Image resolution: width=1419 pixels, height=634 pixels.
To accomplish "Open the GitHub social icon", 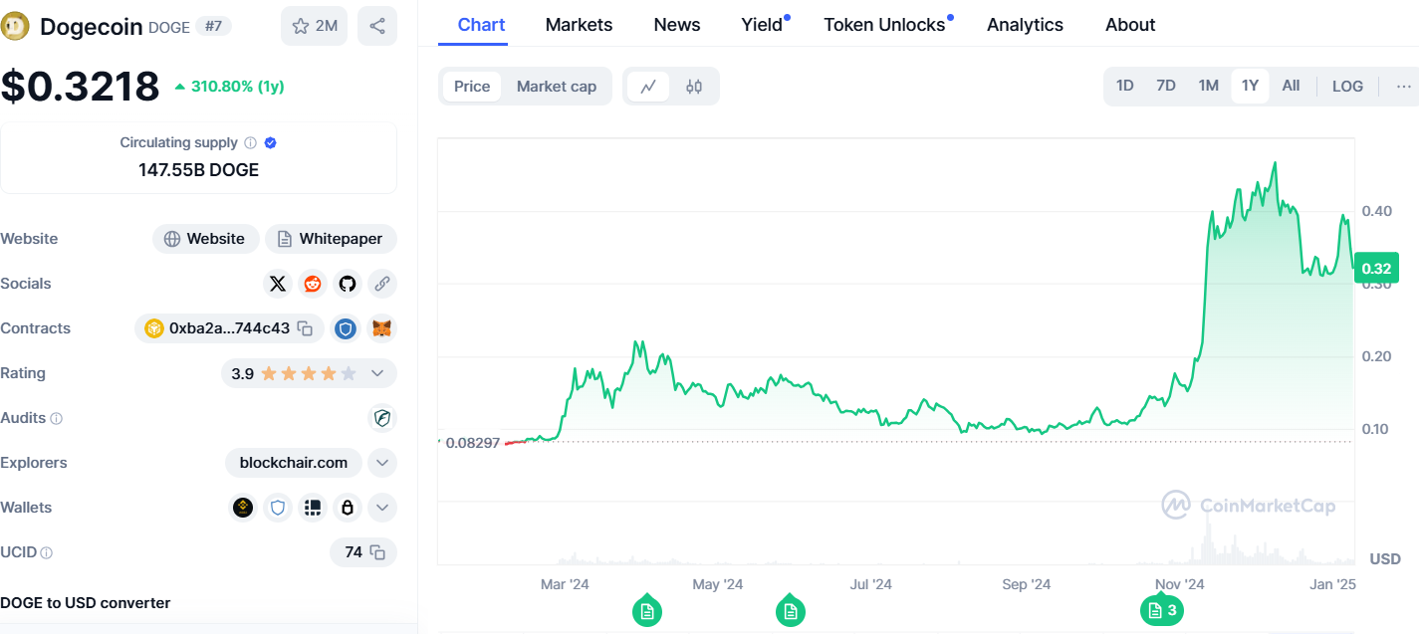I will pyautogui.click(x=347, y=284).
